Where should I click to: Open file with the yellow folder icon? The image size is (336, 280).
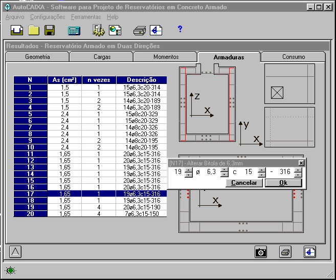coord(34,30)
